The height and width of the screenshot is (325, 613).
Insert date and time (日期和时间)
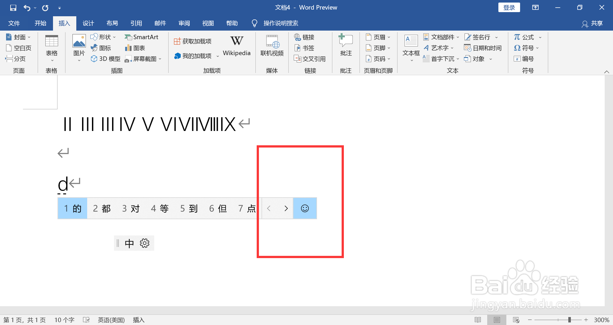pos(483,48)
